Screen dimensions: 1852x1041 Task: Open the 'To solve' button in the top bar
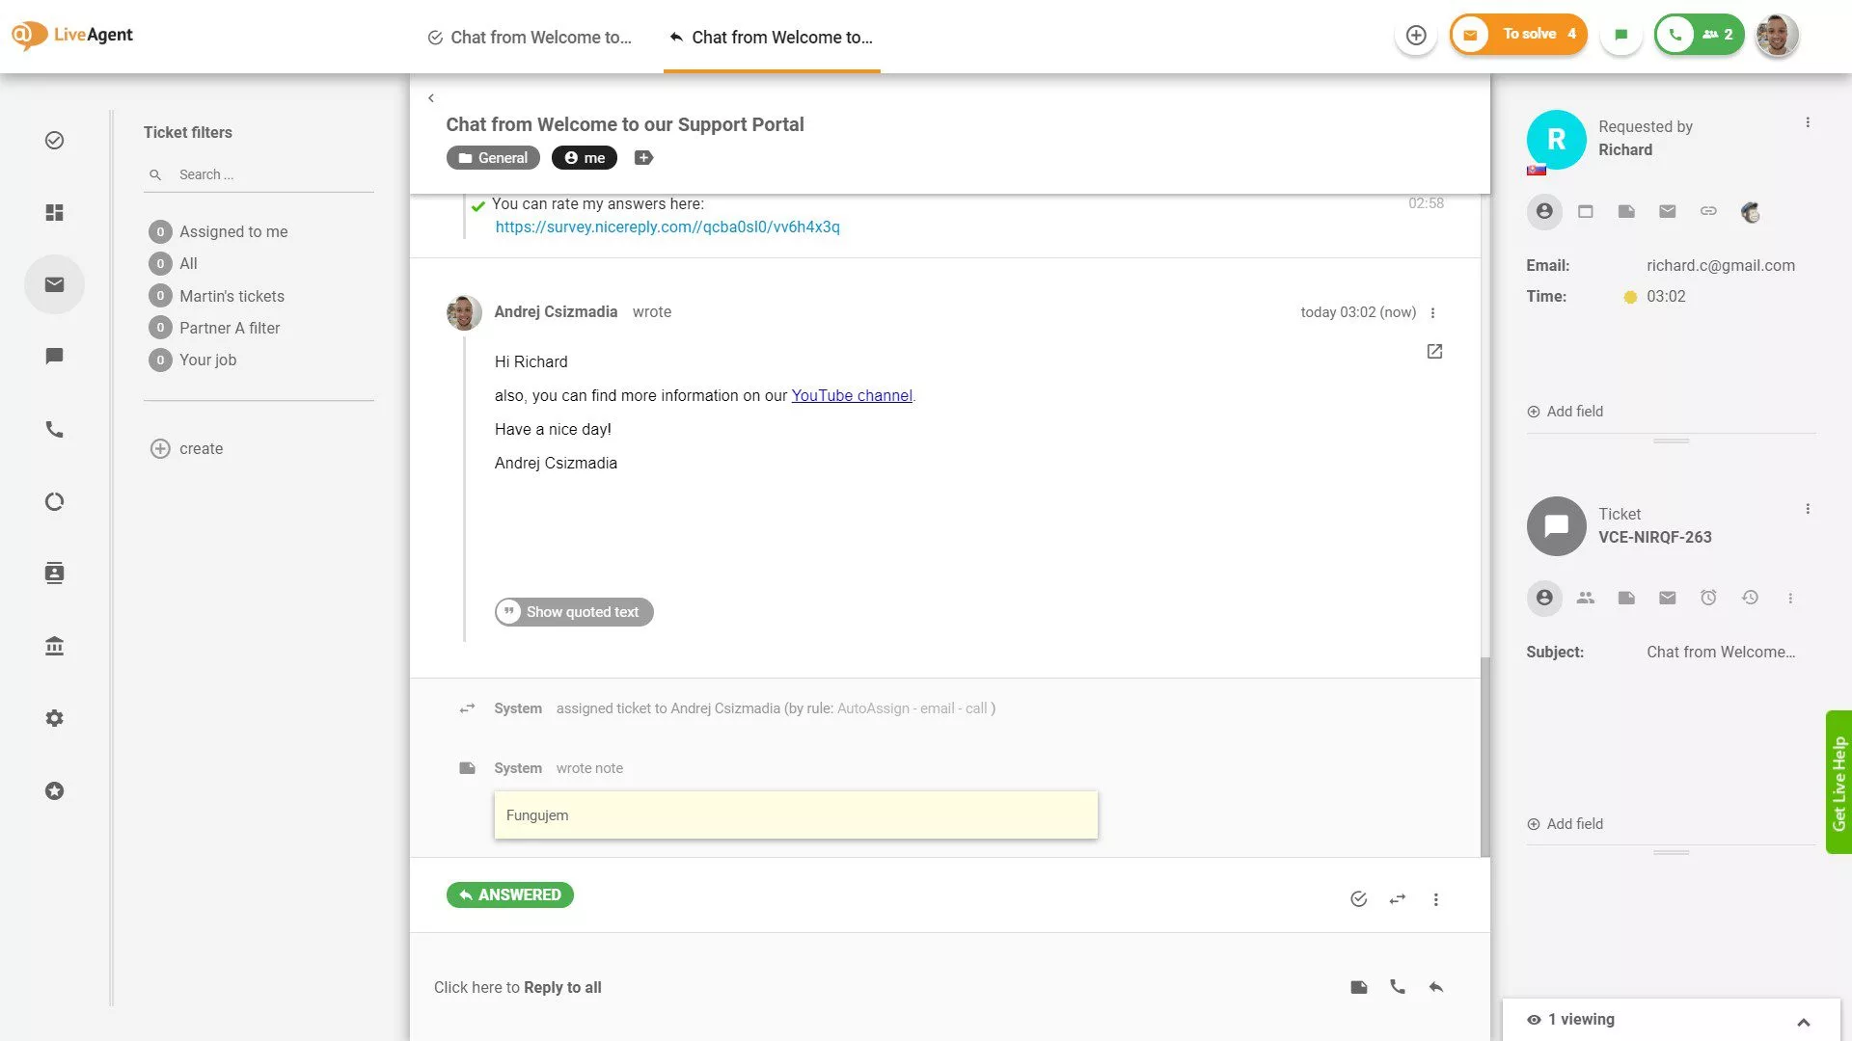click(x=1518, y=33)
